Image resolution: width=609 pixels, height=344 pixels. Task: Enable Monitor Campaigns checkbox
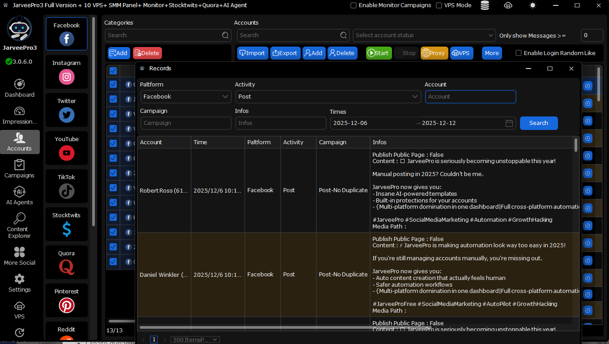tap(353, 5)
